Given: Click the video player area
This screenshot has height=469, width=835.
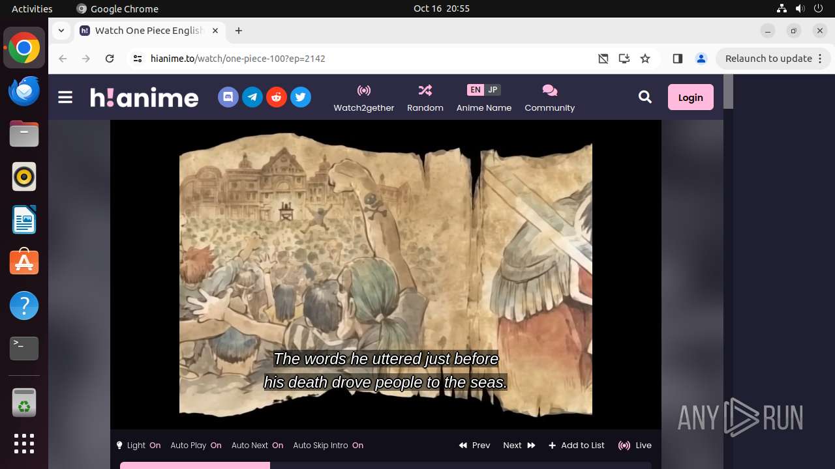Looking at the screenshot, I should [x=386, y=274].
